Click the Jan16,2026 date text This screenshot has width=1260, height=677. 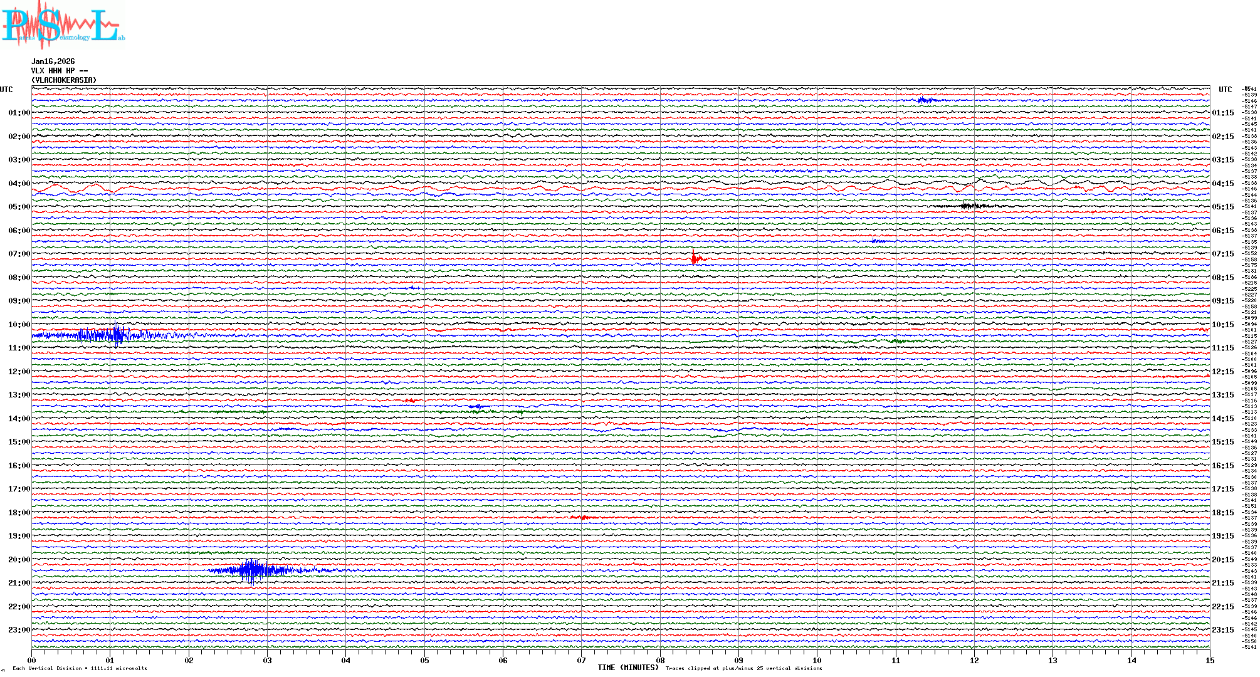click(x=53, y=61)
